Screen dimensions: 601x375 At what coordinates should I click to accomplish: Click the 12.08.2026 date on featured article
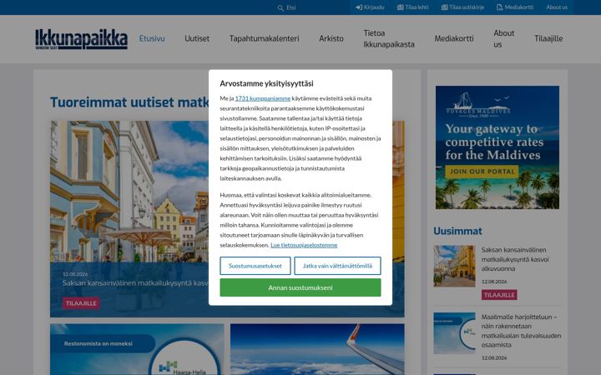[x=75, y=274]
